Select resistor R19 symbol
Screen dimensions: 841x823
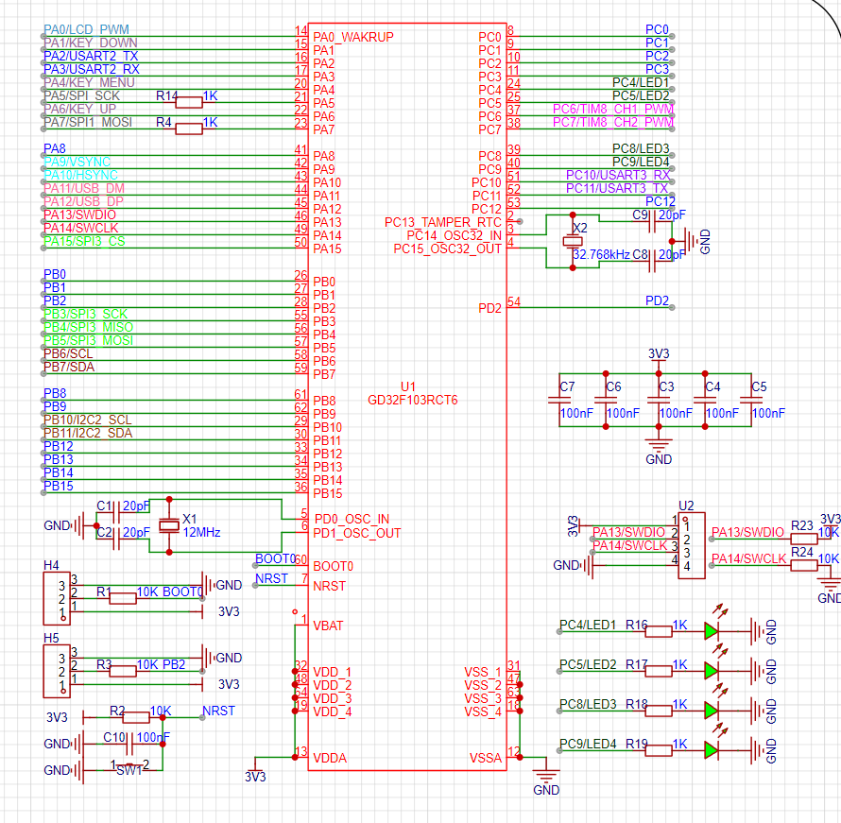pos(658,750)
